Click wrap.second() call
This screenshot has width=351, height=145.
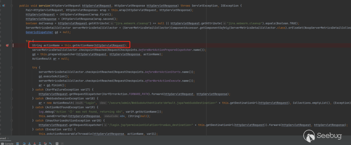[105, 18]
